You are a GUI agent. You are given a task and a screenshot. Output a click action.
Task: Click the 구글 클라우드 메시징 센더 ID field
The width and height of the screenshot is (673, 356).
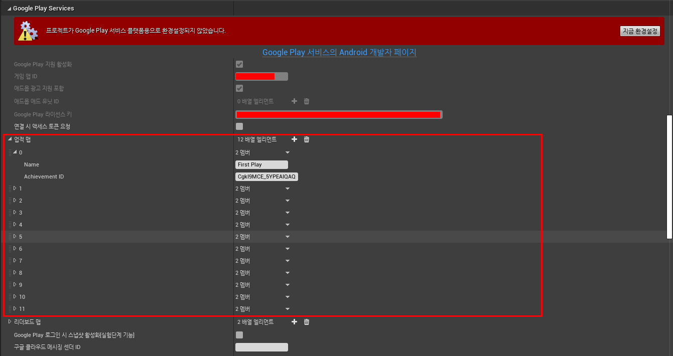pyautogui.click(x=261, y=347)
